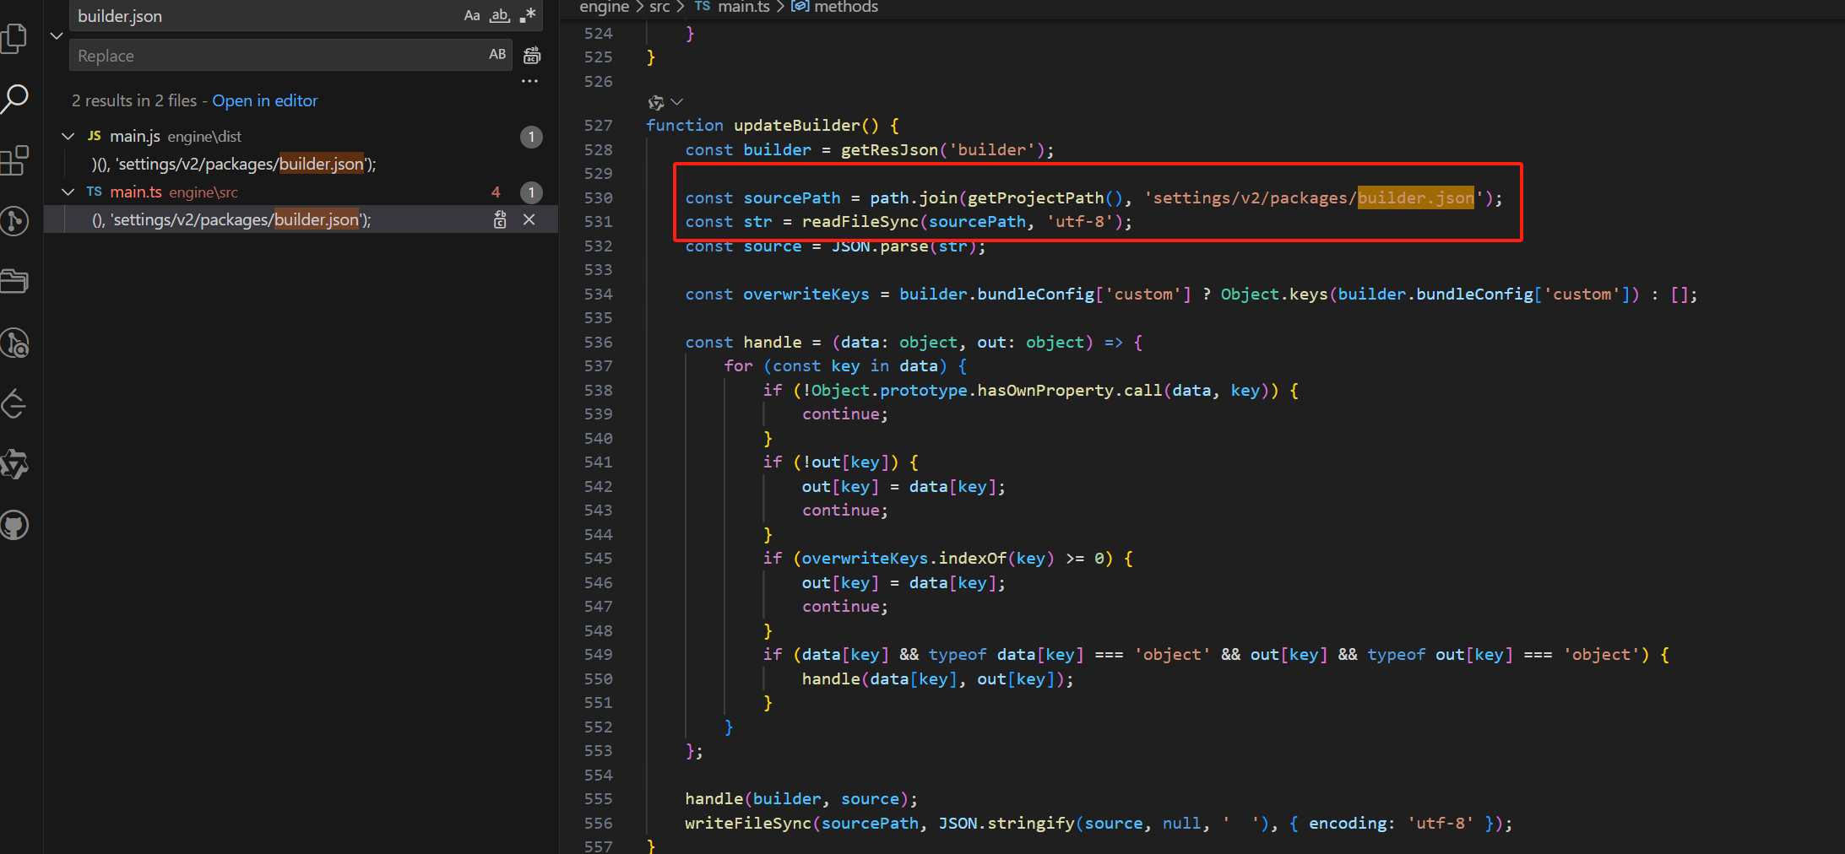This screenshot has height=854, width=1845.
Task: Click 'handle(builder, source)' on line 555
Action: pos(795,798)
